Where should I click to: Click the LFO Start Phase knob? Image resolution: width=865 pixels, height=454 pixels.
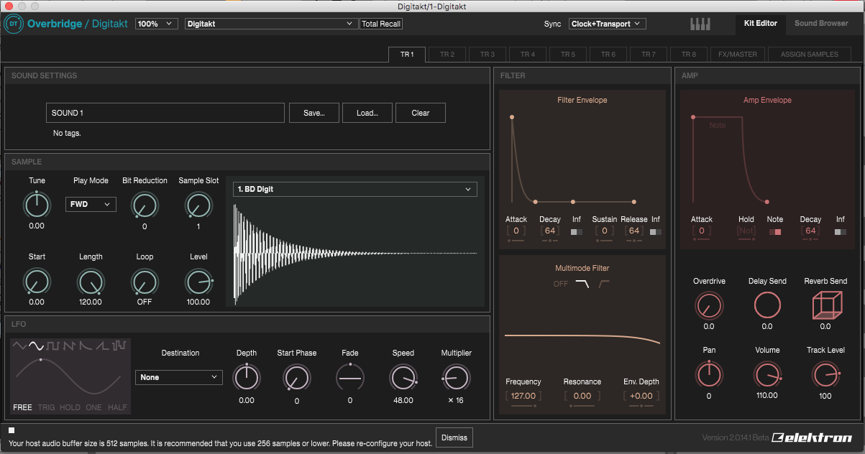pos(297,377)
